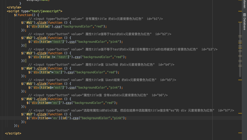Click the $(function() { line
This screenshot has width=247, height=140.
[x=27, y=15]
